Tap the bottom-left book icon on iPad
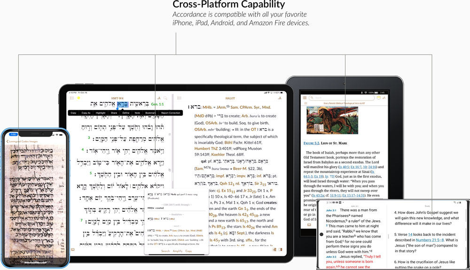This screenshot has width=470, height=270. pyautogui.click(x=72, y=249)
